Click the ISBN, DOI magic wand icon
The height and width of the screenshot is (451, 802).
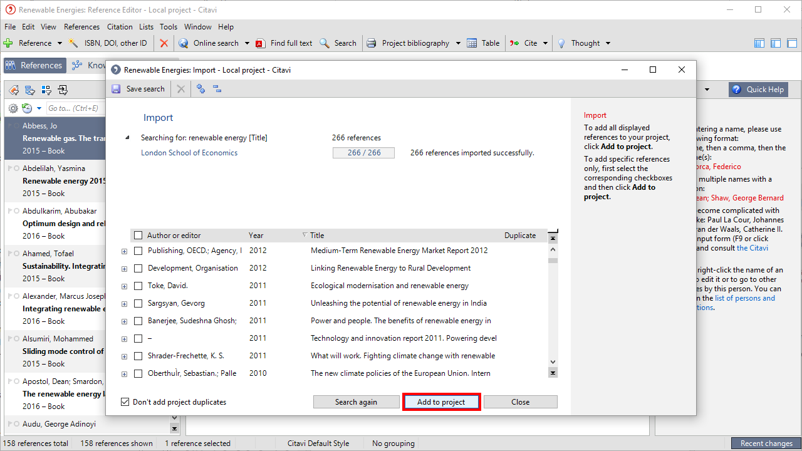(x=73, y=43)
